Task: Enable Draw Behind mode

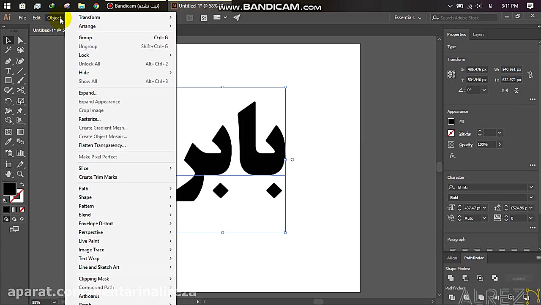Action: [14, 219]
